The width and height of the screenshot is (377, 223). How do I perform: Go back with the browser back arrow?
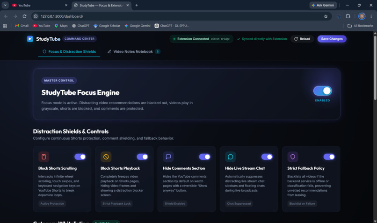6,16
